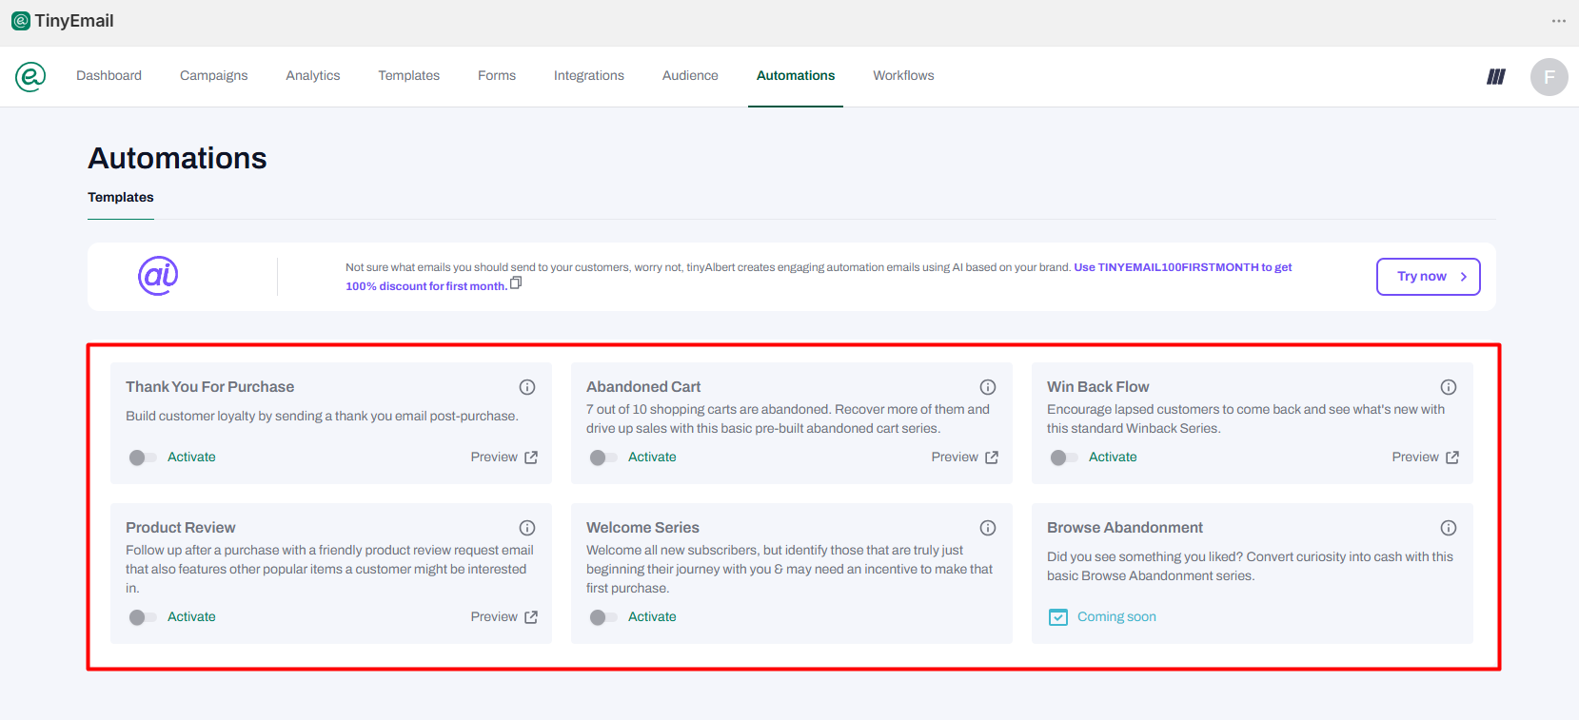Screen dimensions: 1579x720
Task: Open the user avatar F profile menu
Action: coord(1549,77)
